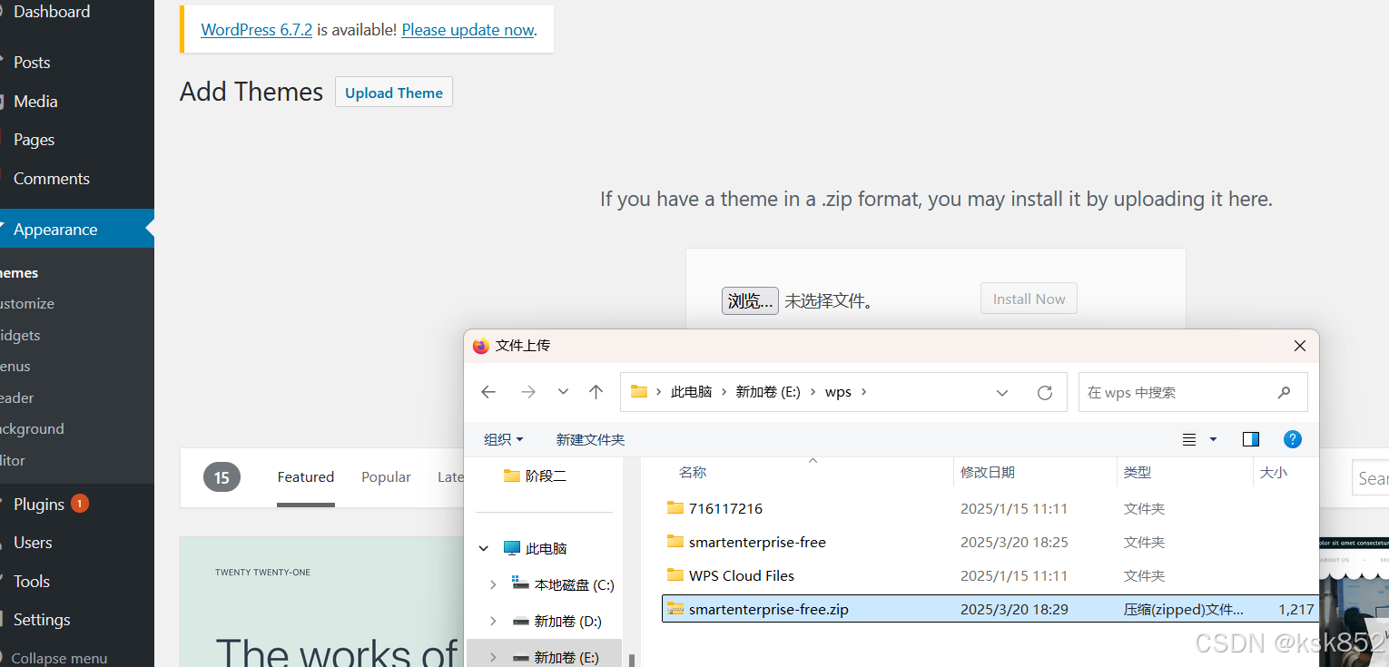Open the view options dropdown arrow
The height and width of the screenshot is (667, 1389).
pyautogui.click(x=1213, y=439)
